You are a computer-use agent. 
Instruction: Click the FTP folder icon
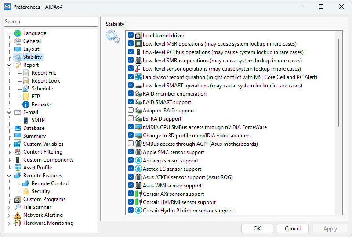tap(26, 97)
